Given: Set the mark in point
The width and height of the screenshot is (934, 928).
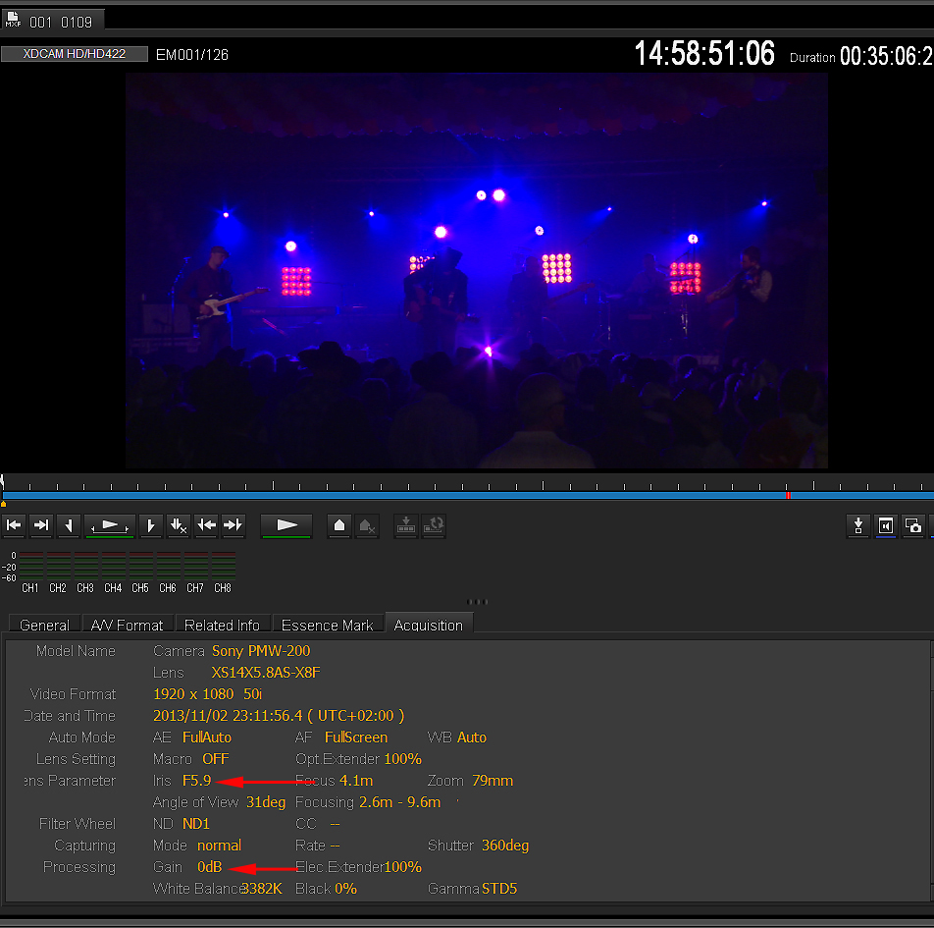Looking at the screenshot, I should coord(69,525).
